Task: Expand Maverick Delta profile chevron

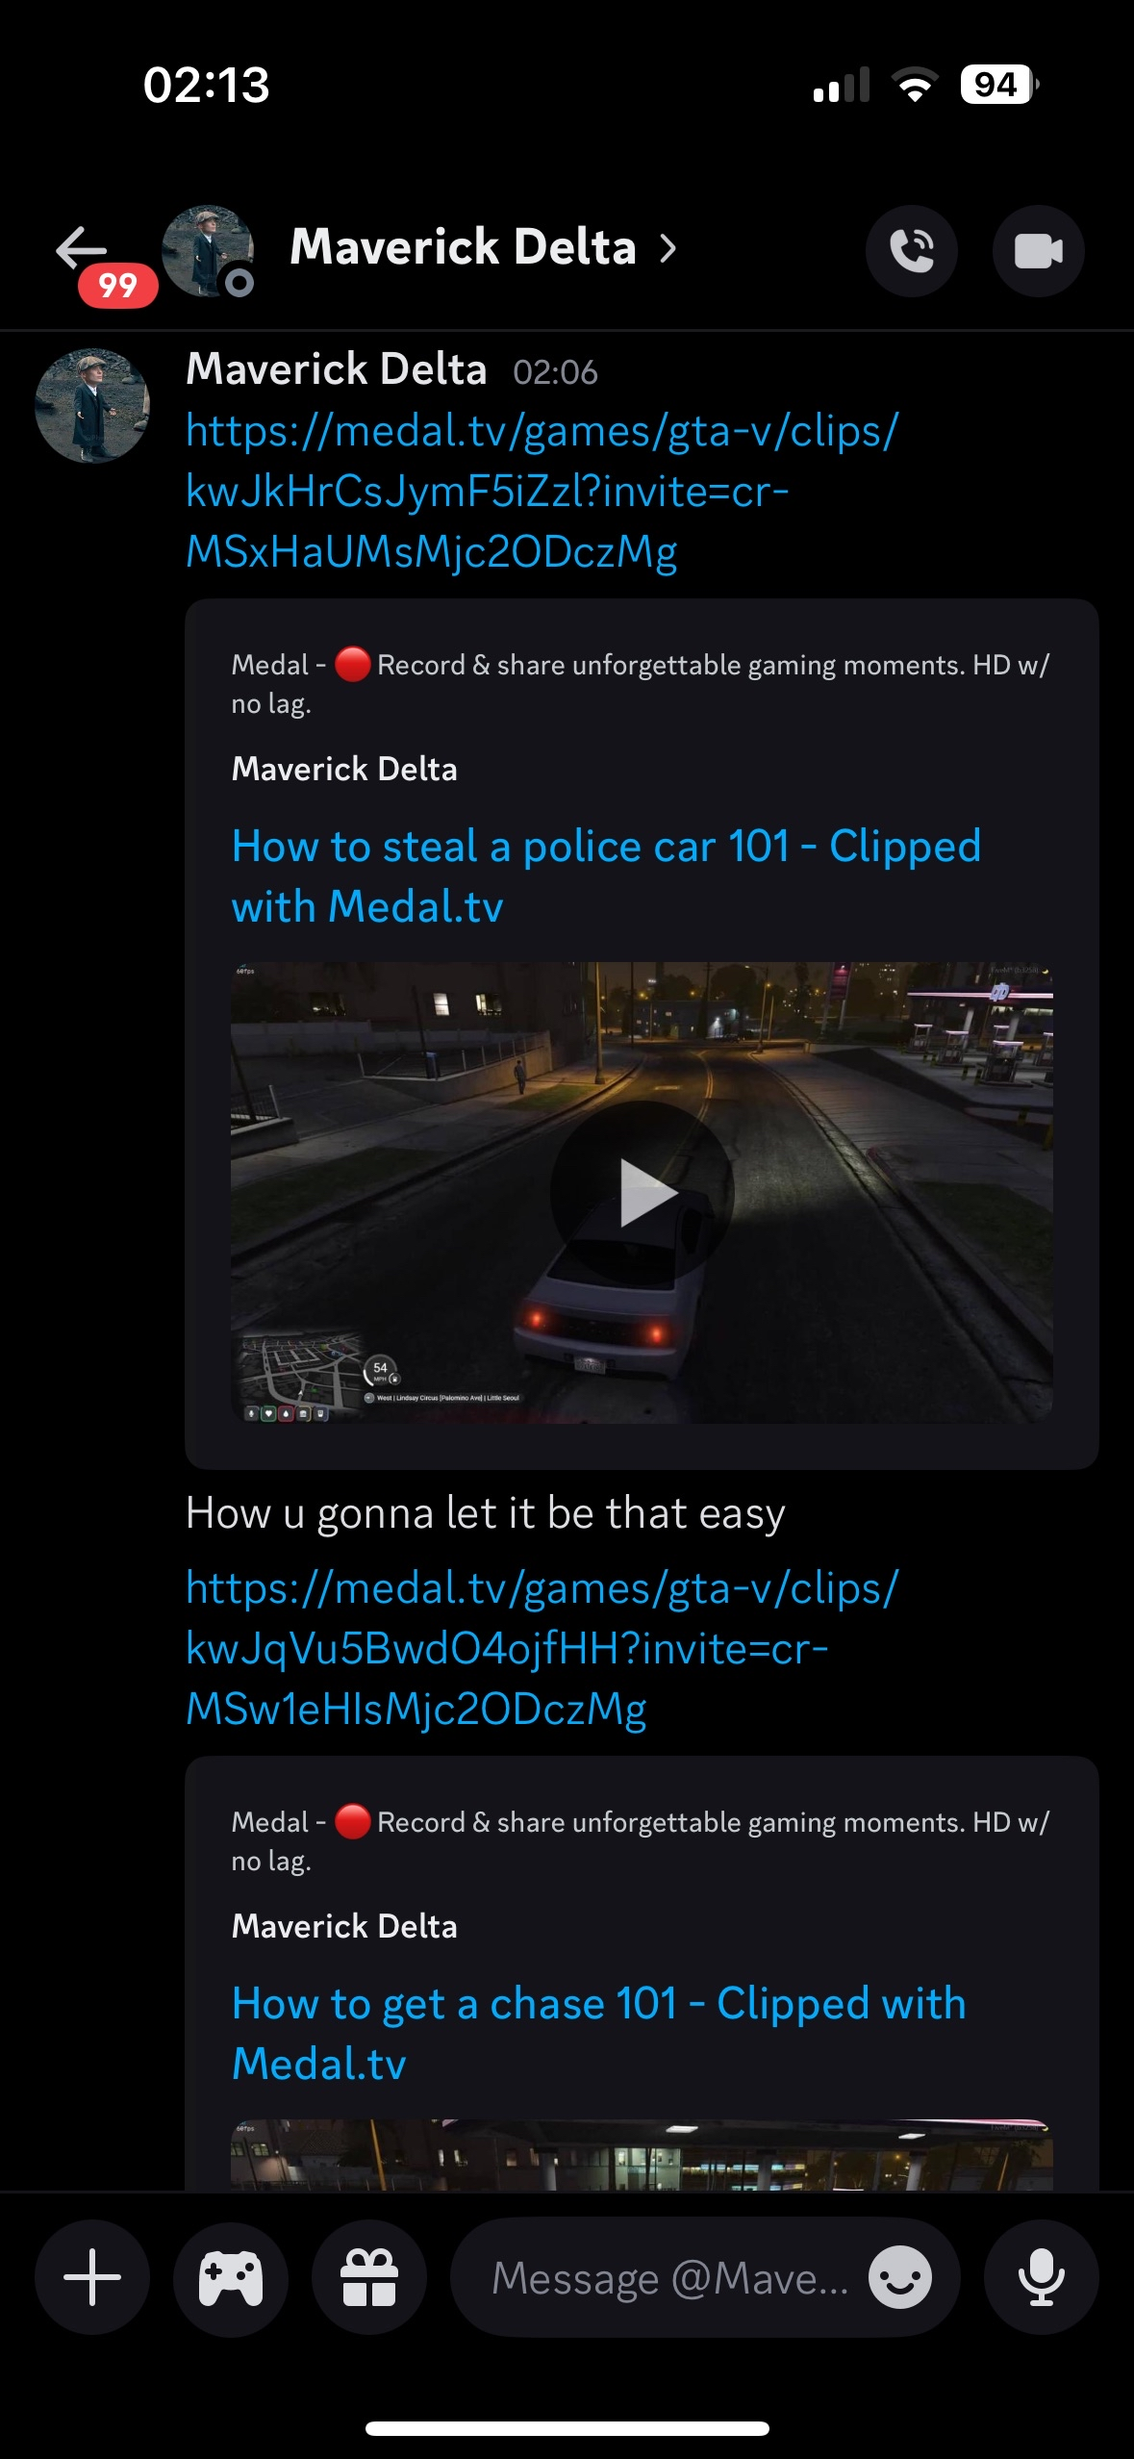Action: [668, 248]
